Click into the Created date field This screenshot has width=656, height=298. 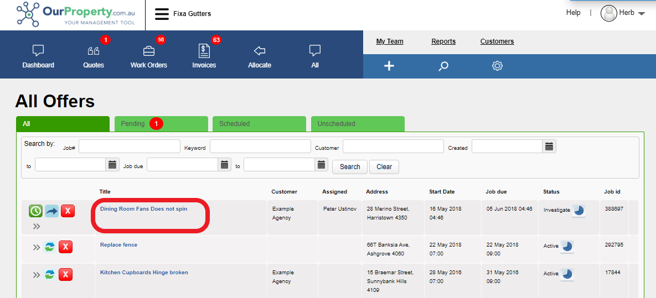[508, 147]
